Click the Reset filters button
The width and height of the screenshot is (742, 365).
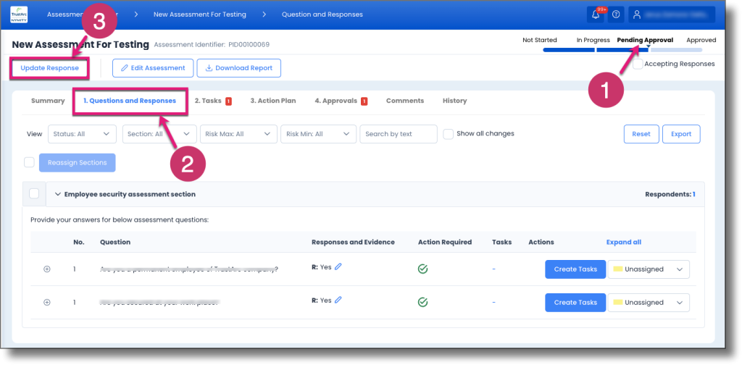tap(641, 134)
